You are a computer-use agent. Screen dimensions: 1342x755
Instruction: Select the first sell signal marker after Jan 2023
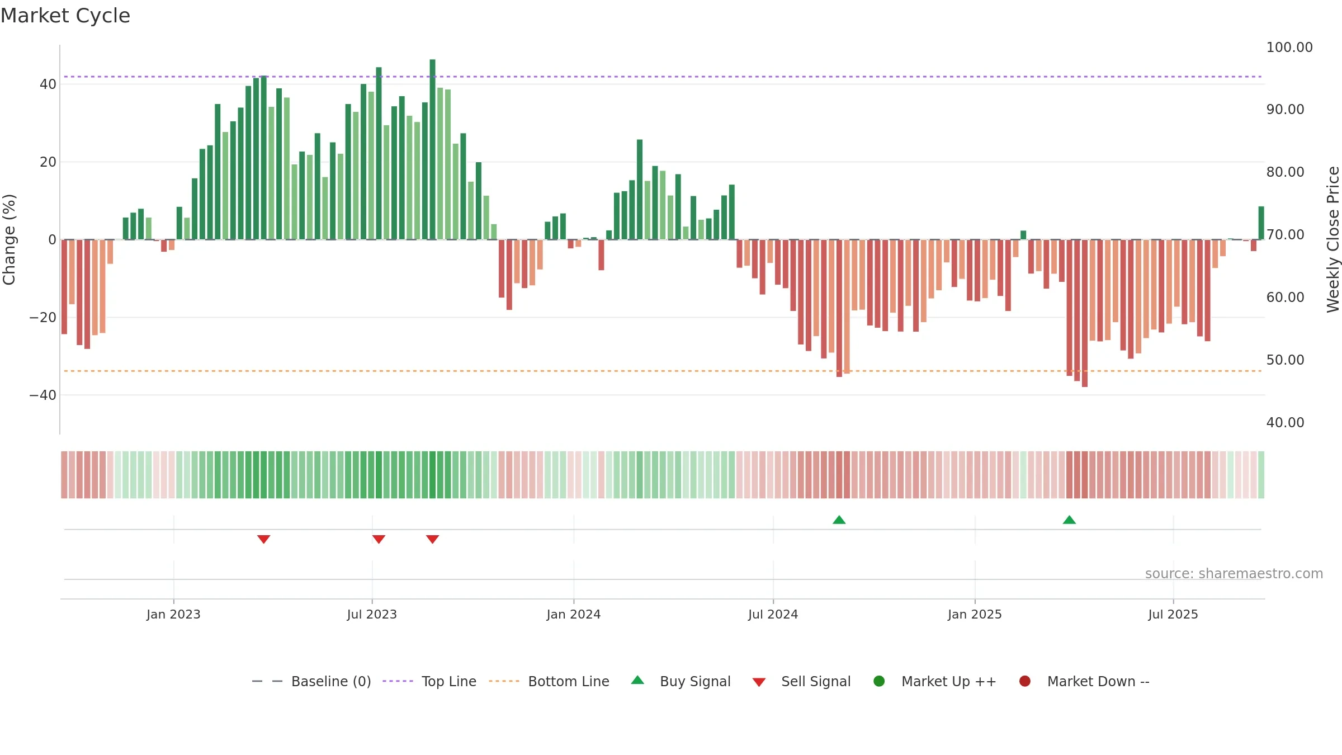264,539
